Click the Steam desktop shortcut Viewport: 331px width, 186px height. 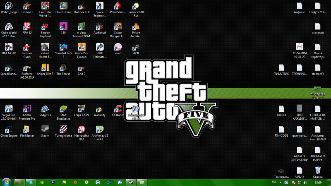[45, 131]
